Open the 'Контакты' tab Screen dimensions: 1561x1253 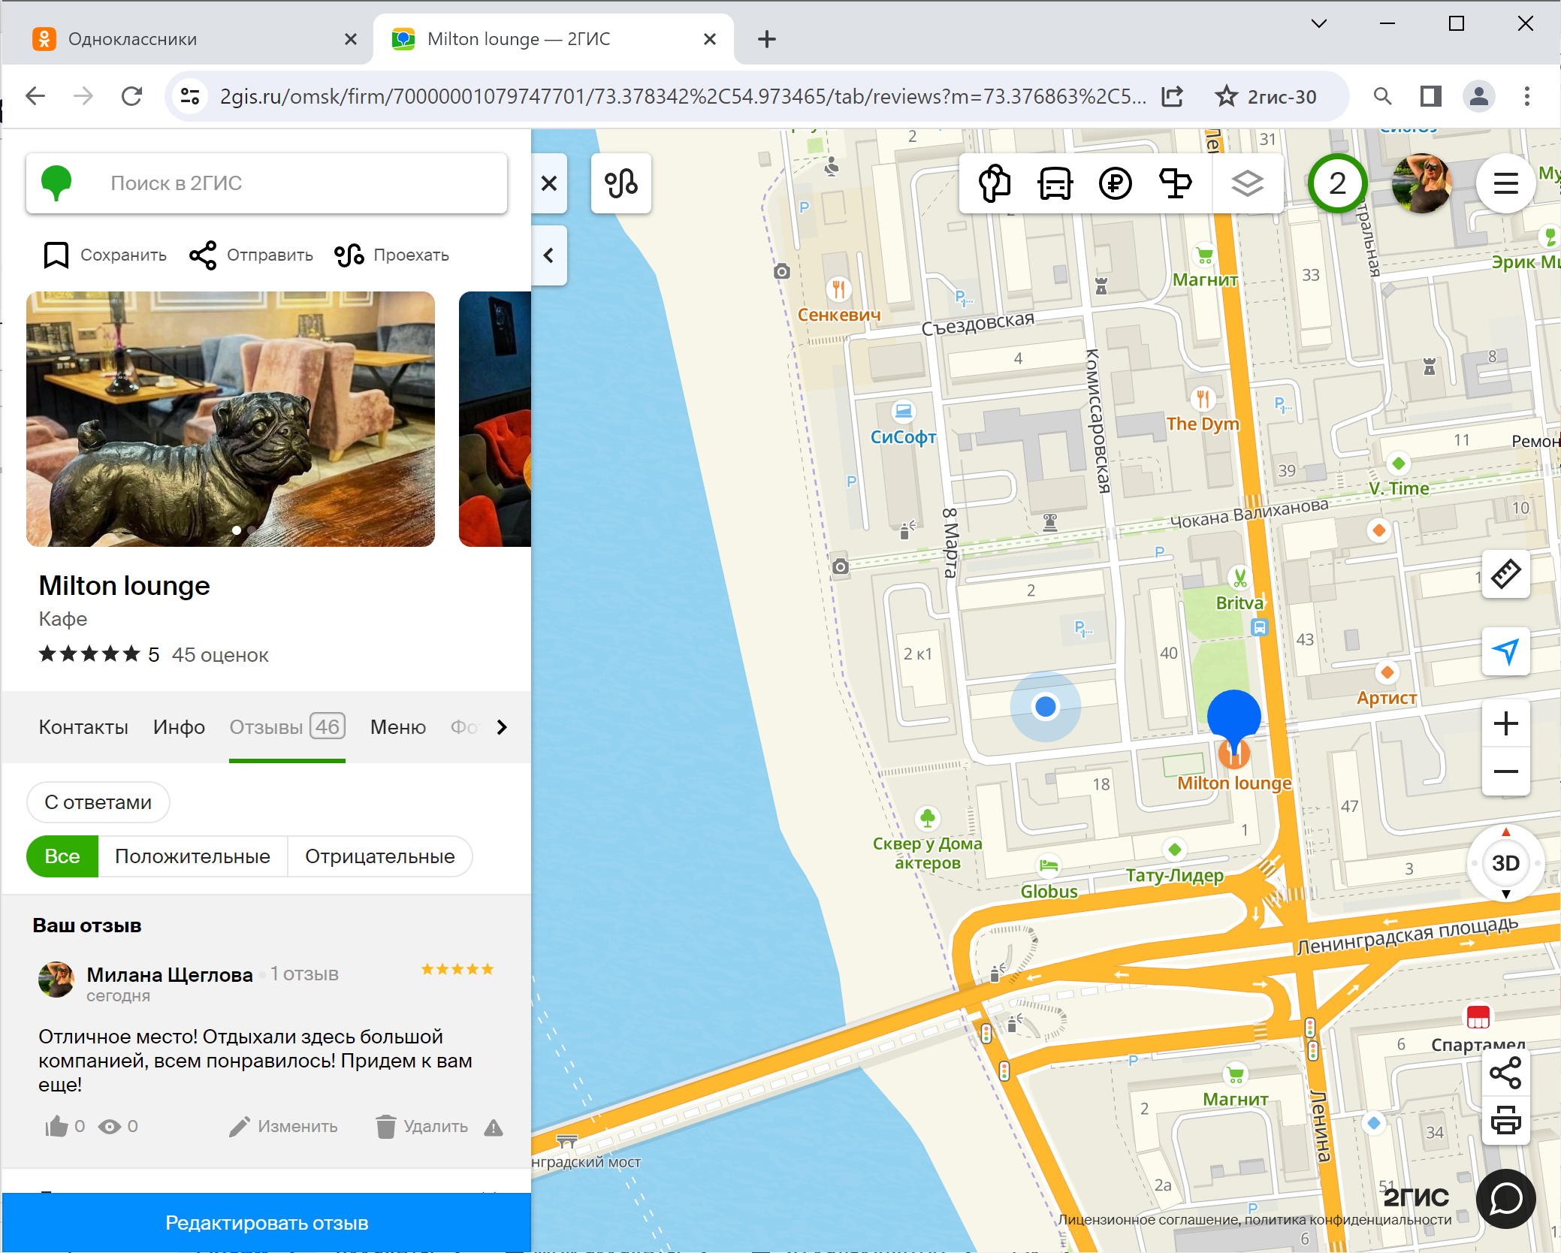click(83, 727)
